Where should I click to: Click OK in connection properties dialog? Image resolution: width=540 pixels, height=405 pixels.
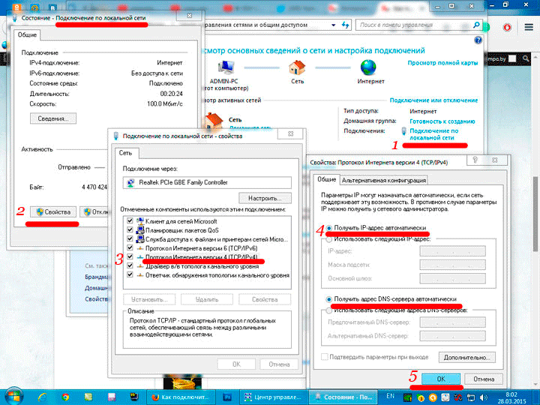(236, 364)
